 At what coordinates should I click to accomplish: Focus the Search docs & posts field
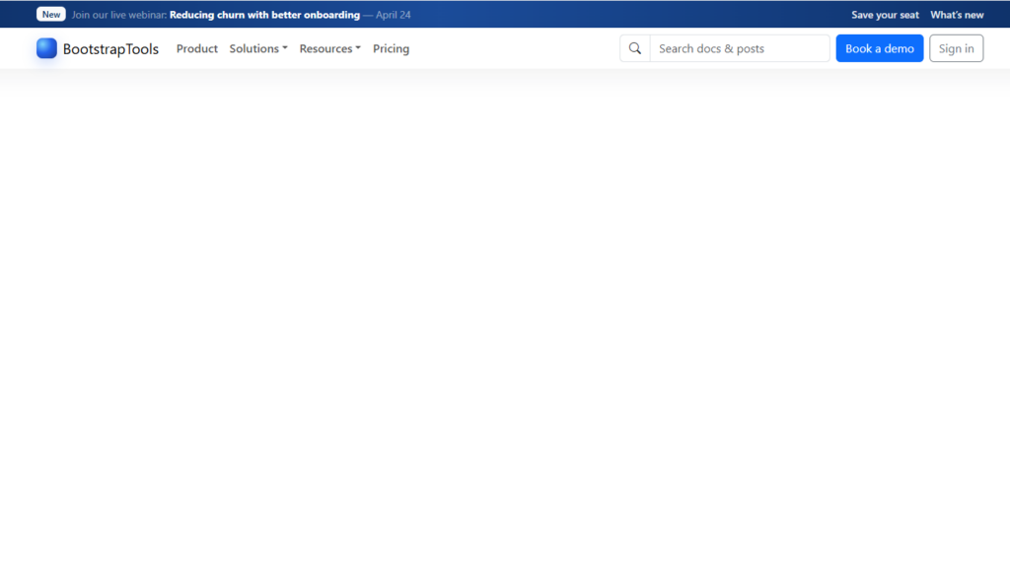click(x=740, y=48)
